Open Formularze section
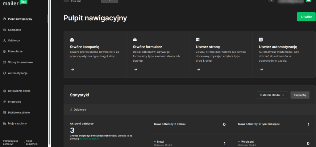316x147 pixels. click(x=15, y=51)
